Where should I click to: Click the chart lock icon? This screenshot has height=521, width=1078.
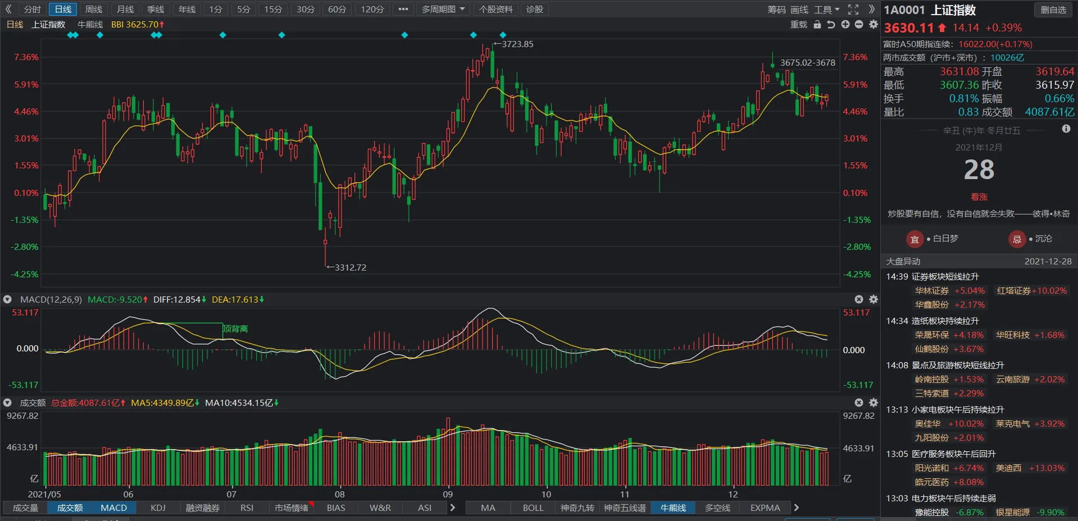click(817, 25)
